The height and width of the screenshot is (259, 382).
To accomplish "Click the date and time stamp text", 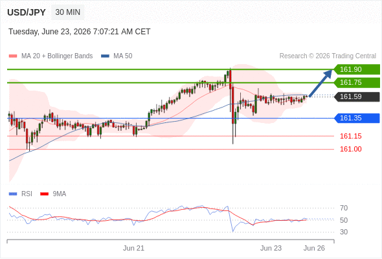I will [x=80, y=32].
